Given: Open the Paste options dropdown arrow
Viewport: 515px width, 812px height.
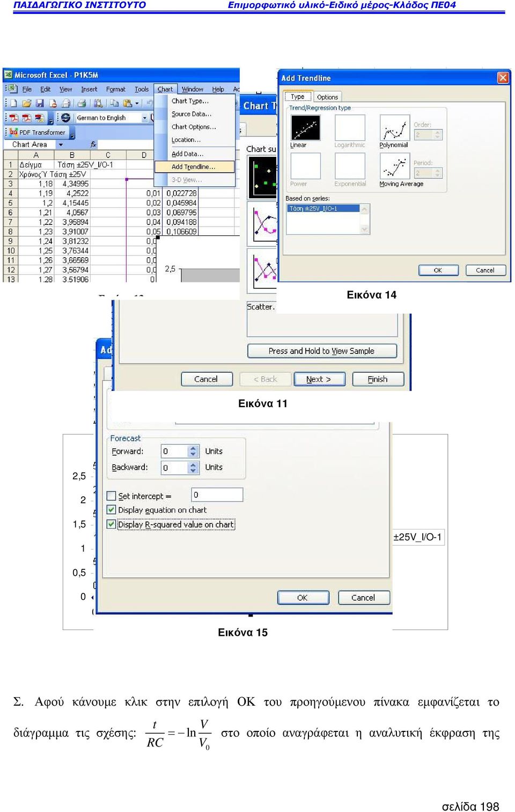Looking at the screenshot, I should click(137, 103).
